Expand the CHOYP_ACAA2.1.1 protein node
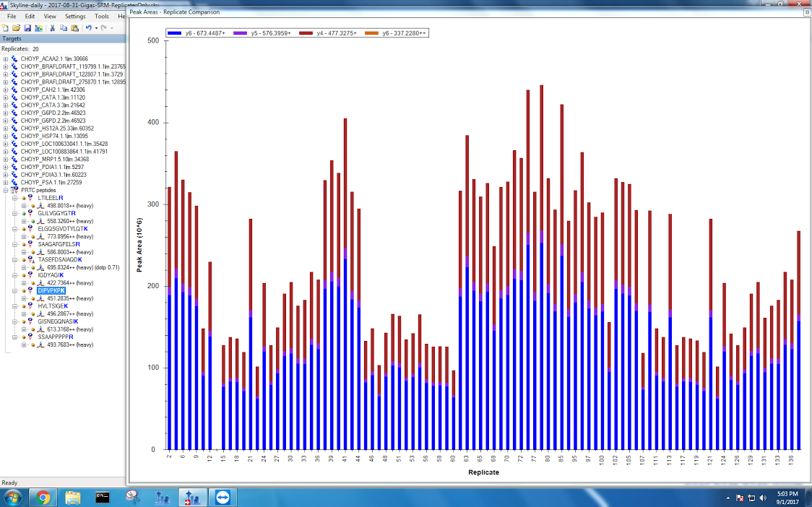812x507 pixels. pos(6,59)
